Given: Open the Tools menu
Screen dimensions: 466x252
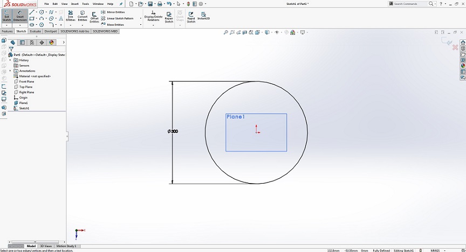Looking at the screenshot, I should tap(85, 4).
